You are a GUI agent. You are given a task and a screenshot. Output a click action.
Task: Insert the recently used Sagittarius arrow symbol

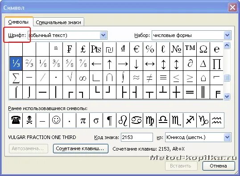(x=190, y=120)
